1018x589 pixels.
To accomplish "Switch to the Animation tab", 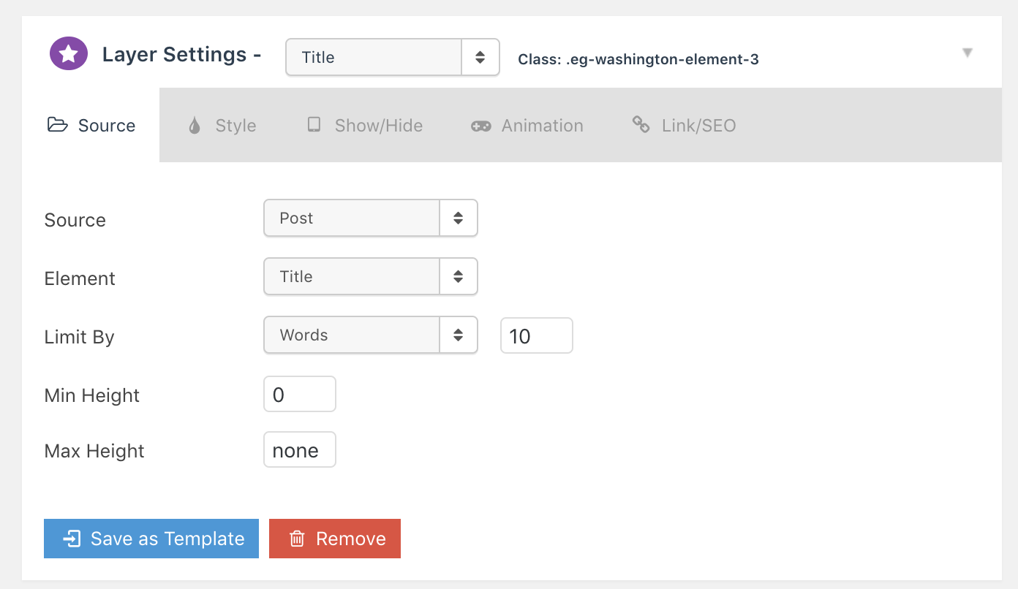I will 527,126.
